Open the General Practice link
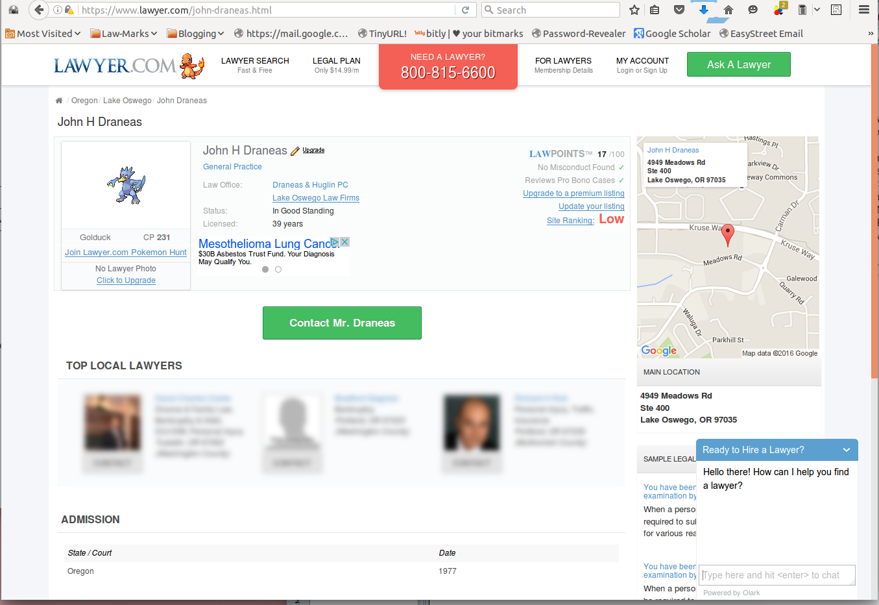879x605 pixels. (x=232, y=167)
